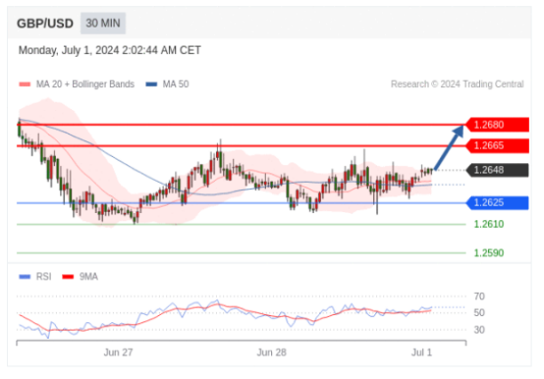Click the MA 20 + Bollinger Bands legend swatch
This screenshot has height=379, width=544.
tap(25, 84)
